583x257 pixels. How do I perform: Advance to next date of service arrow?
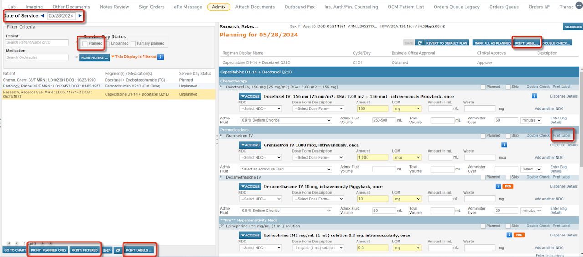point(80,16)
